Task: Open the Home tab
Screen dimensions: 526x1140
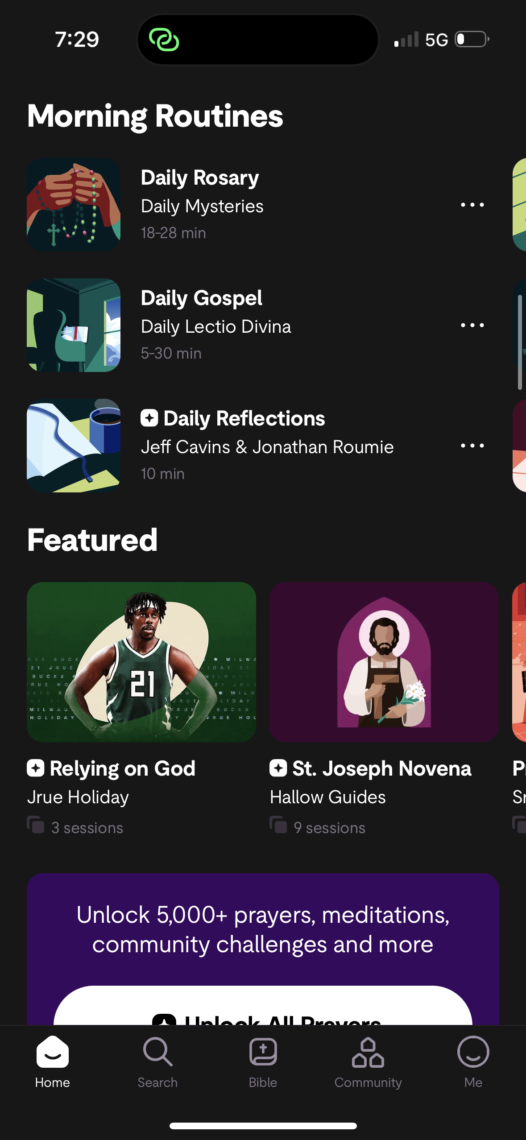Action: pos(52,1061)
